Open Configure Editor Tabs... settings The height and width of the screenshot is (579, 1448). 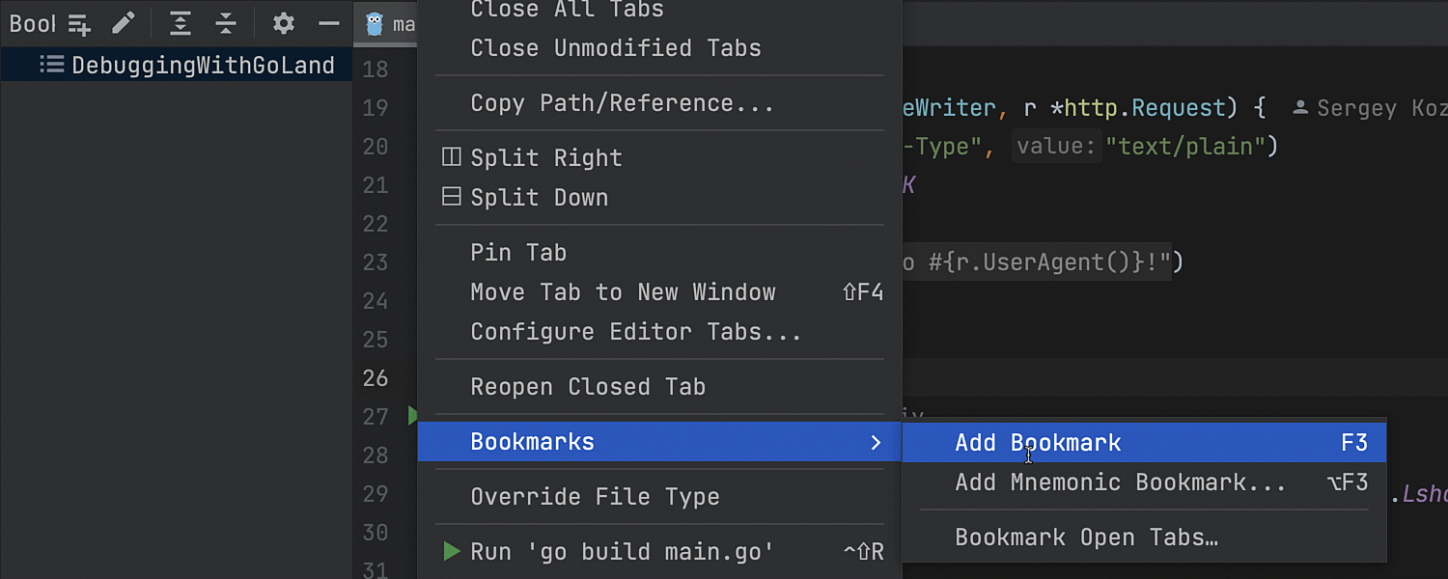[x=635, y=332]
